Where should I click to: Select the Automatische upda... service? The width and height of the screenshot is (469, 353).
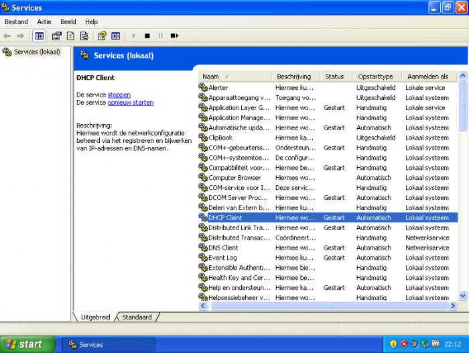(x=328, y=128)
